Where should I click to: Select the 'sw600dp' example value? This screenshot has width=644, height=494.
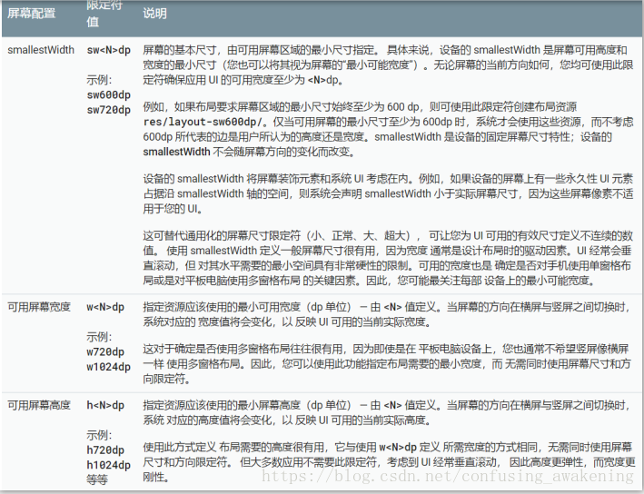[x=108, y=94]
